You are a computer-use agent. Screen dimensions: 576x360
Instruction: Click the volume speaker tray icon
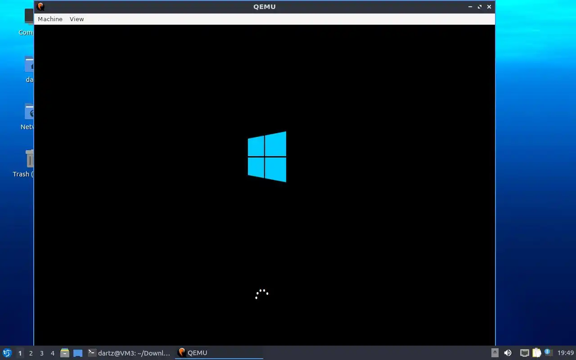[x=508, y=353]
